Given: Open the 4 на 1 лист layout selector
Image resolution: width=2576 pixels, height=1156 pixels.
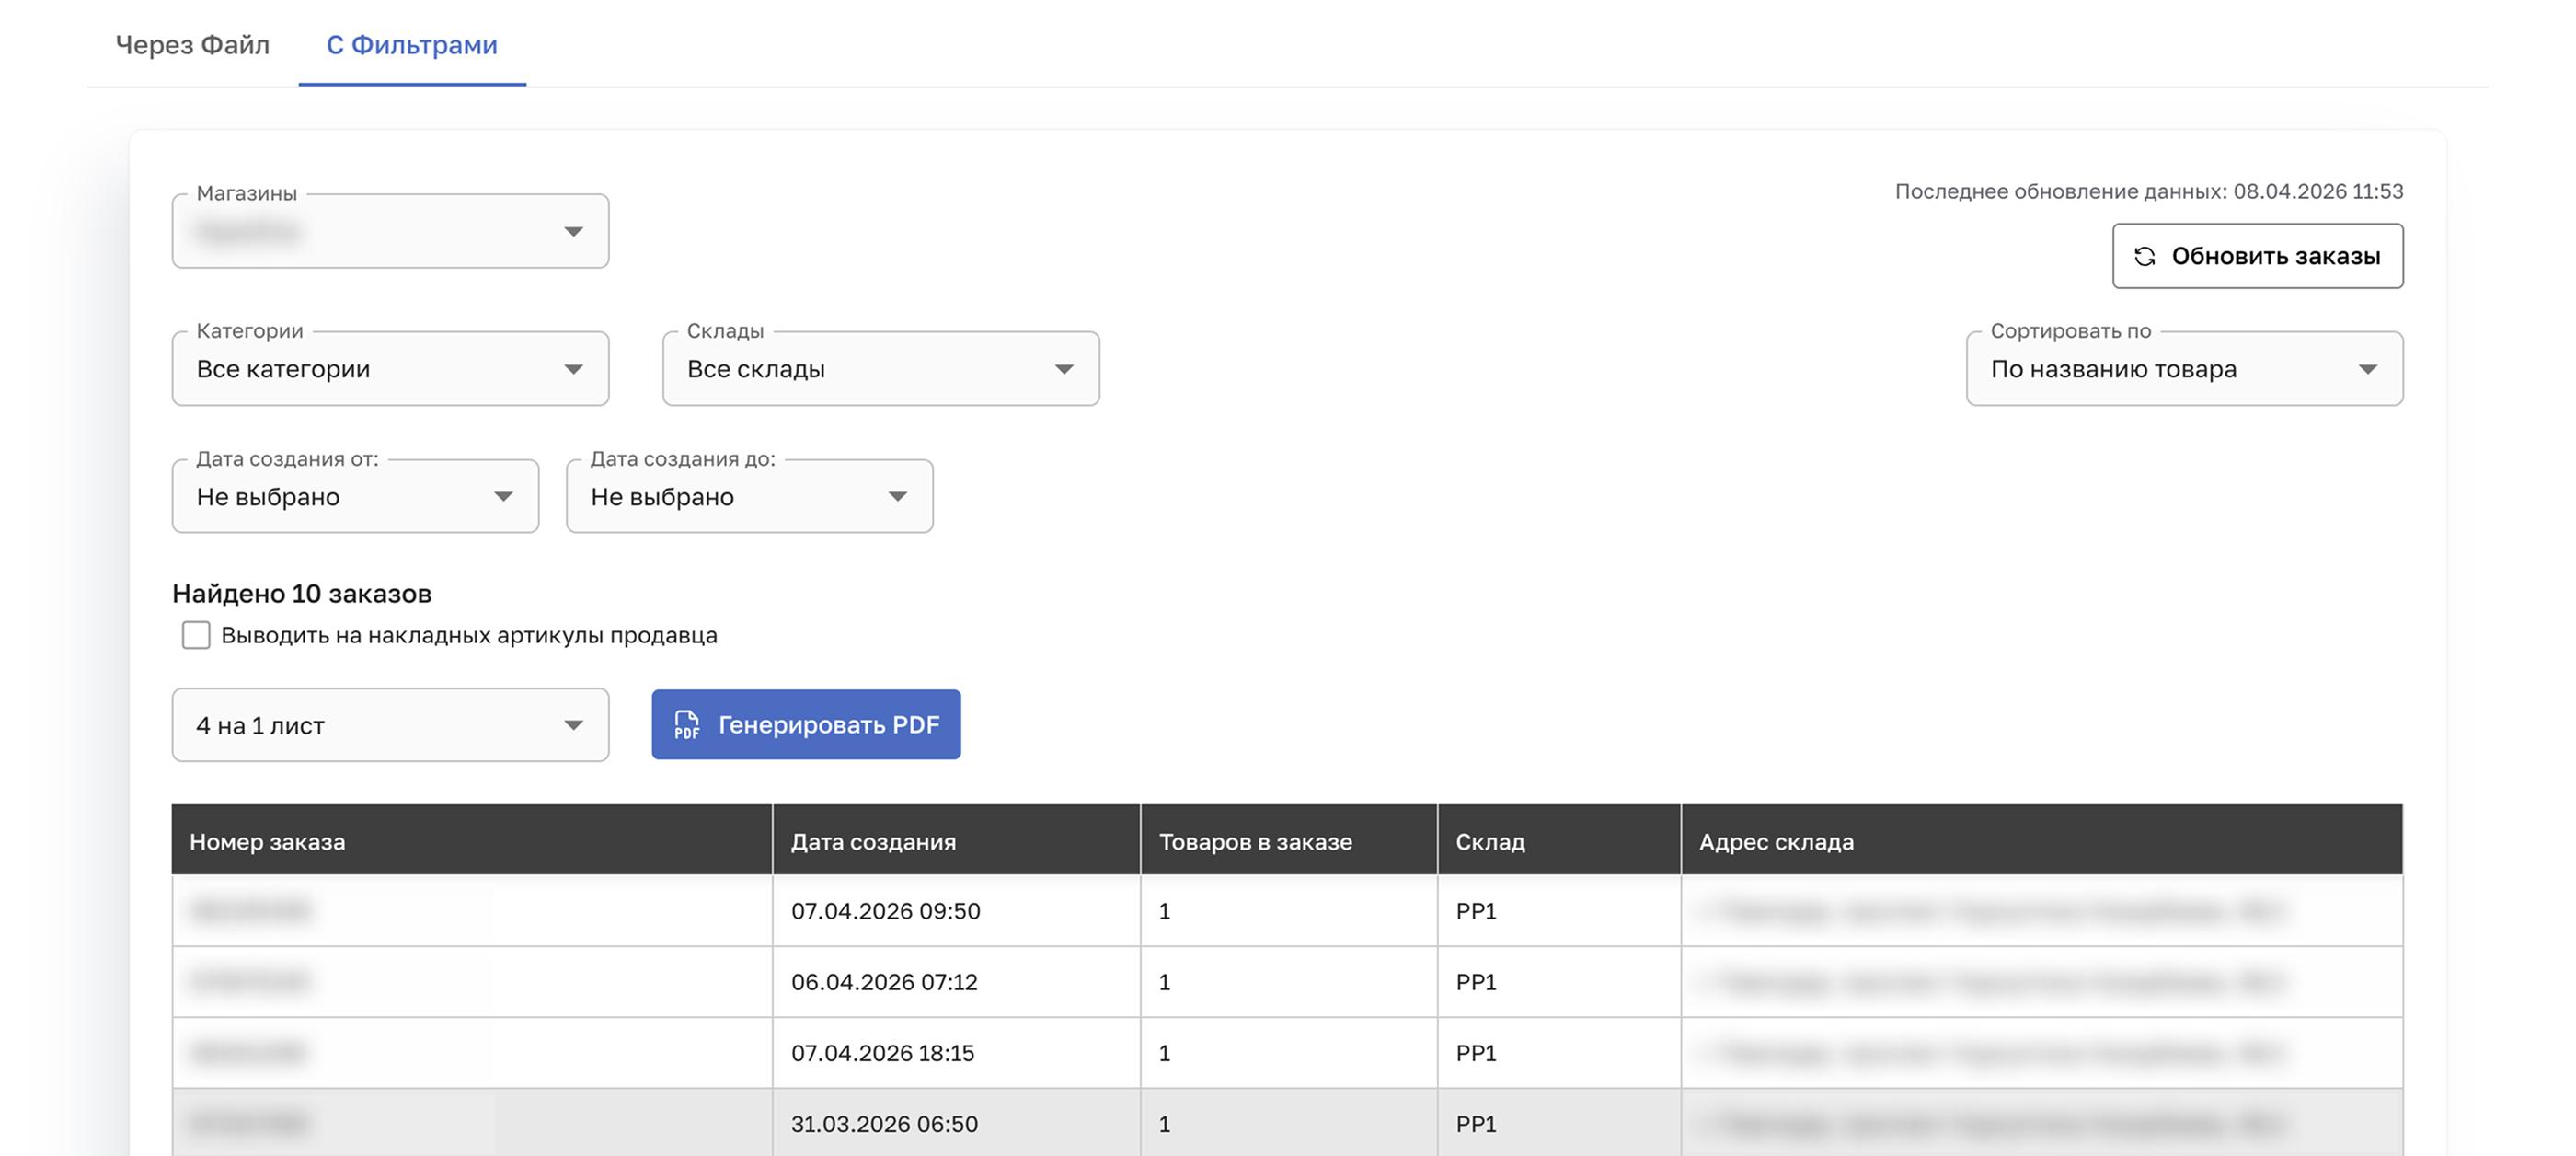Looking at the screenshot, I should point(390,725).
